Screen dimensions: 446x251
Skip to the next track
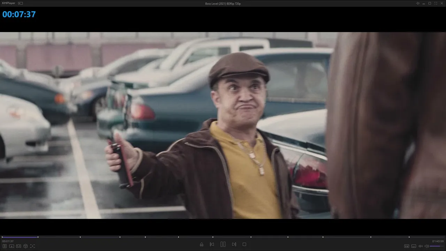coord(234,244)
